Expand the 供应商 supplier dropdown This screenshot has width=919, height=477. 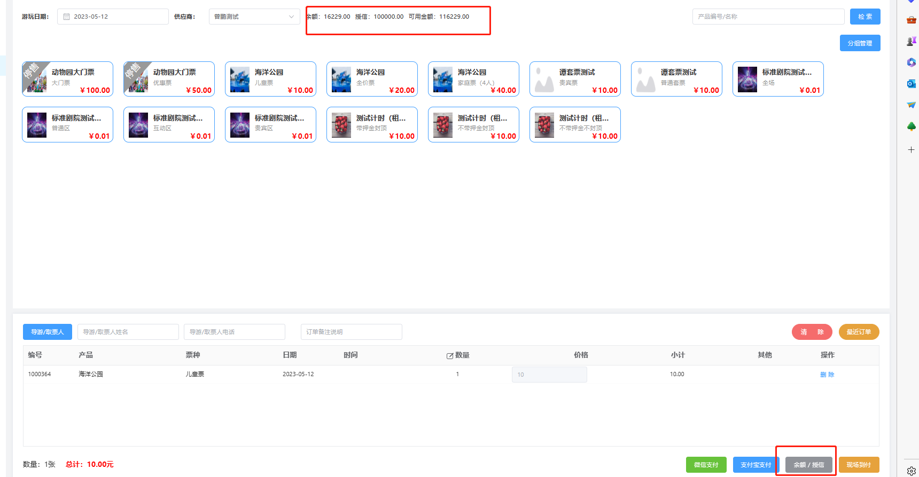coord(254,17)
